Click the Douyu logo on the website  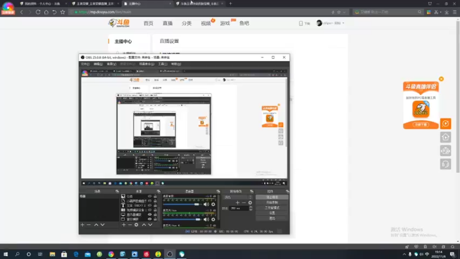tap(119, 23)
